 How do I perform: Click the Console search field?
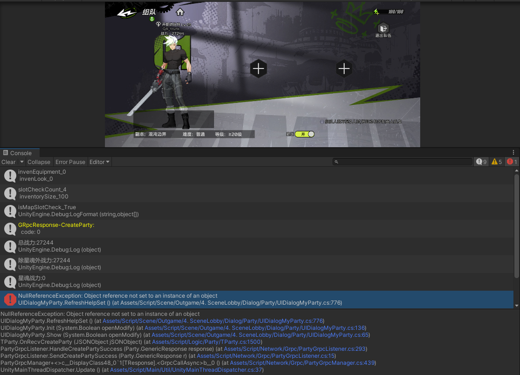pos(403,162)
